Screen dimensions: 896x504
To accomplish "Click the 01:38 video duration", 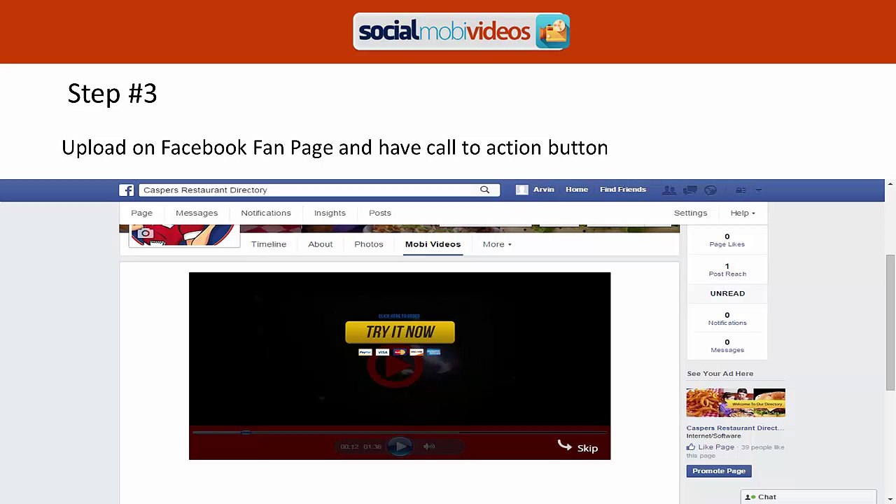I will pyautogui.click(x=372, y=447).
